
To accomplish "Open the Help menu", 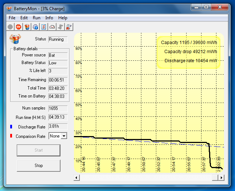I will 63,18.
